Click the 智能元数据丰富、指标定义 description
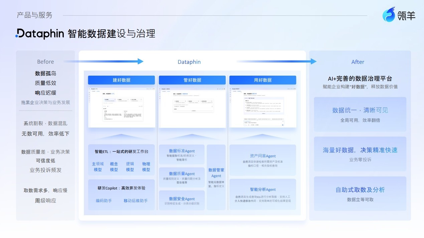 point(216,184)
